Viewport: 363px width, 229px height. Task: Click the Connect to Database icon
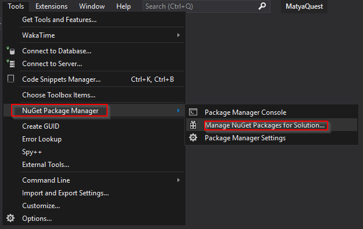coord(10,50)
